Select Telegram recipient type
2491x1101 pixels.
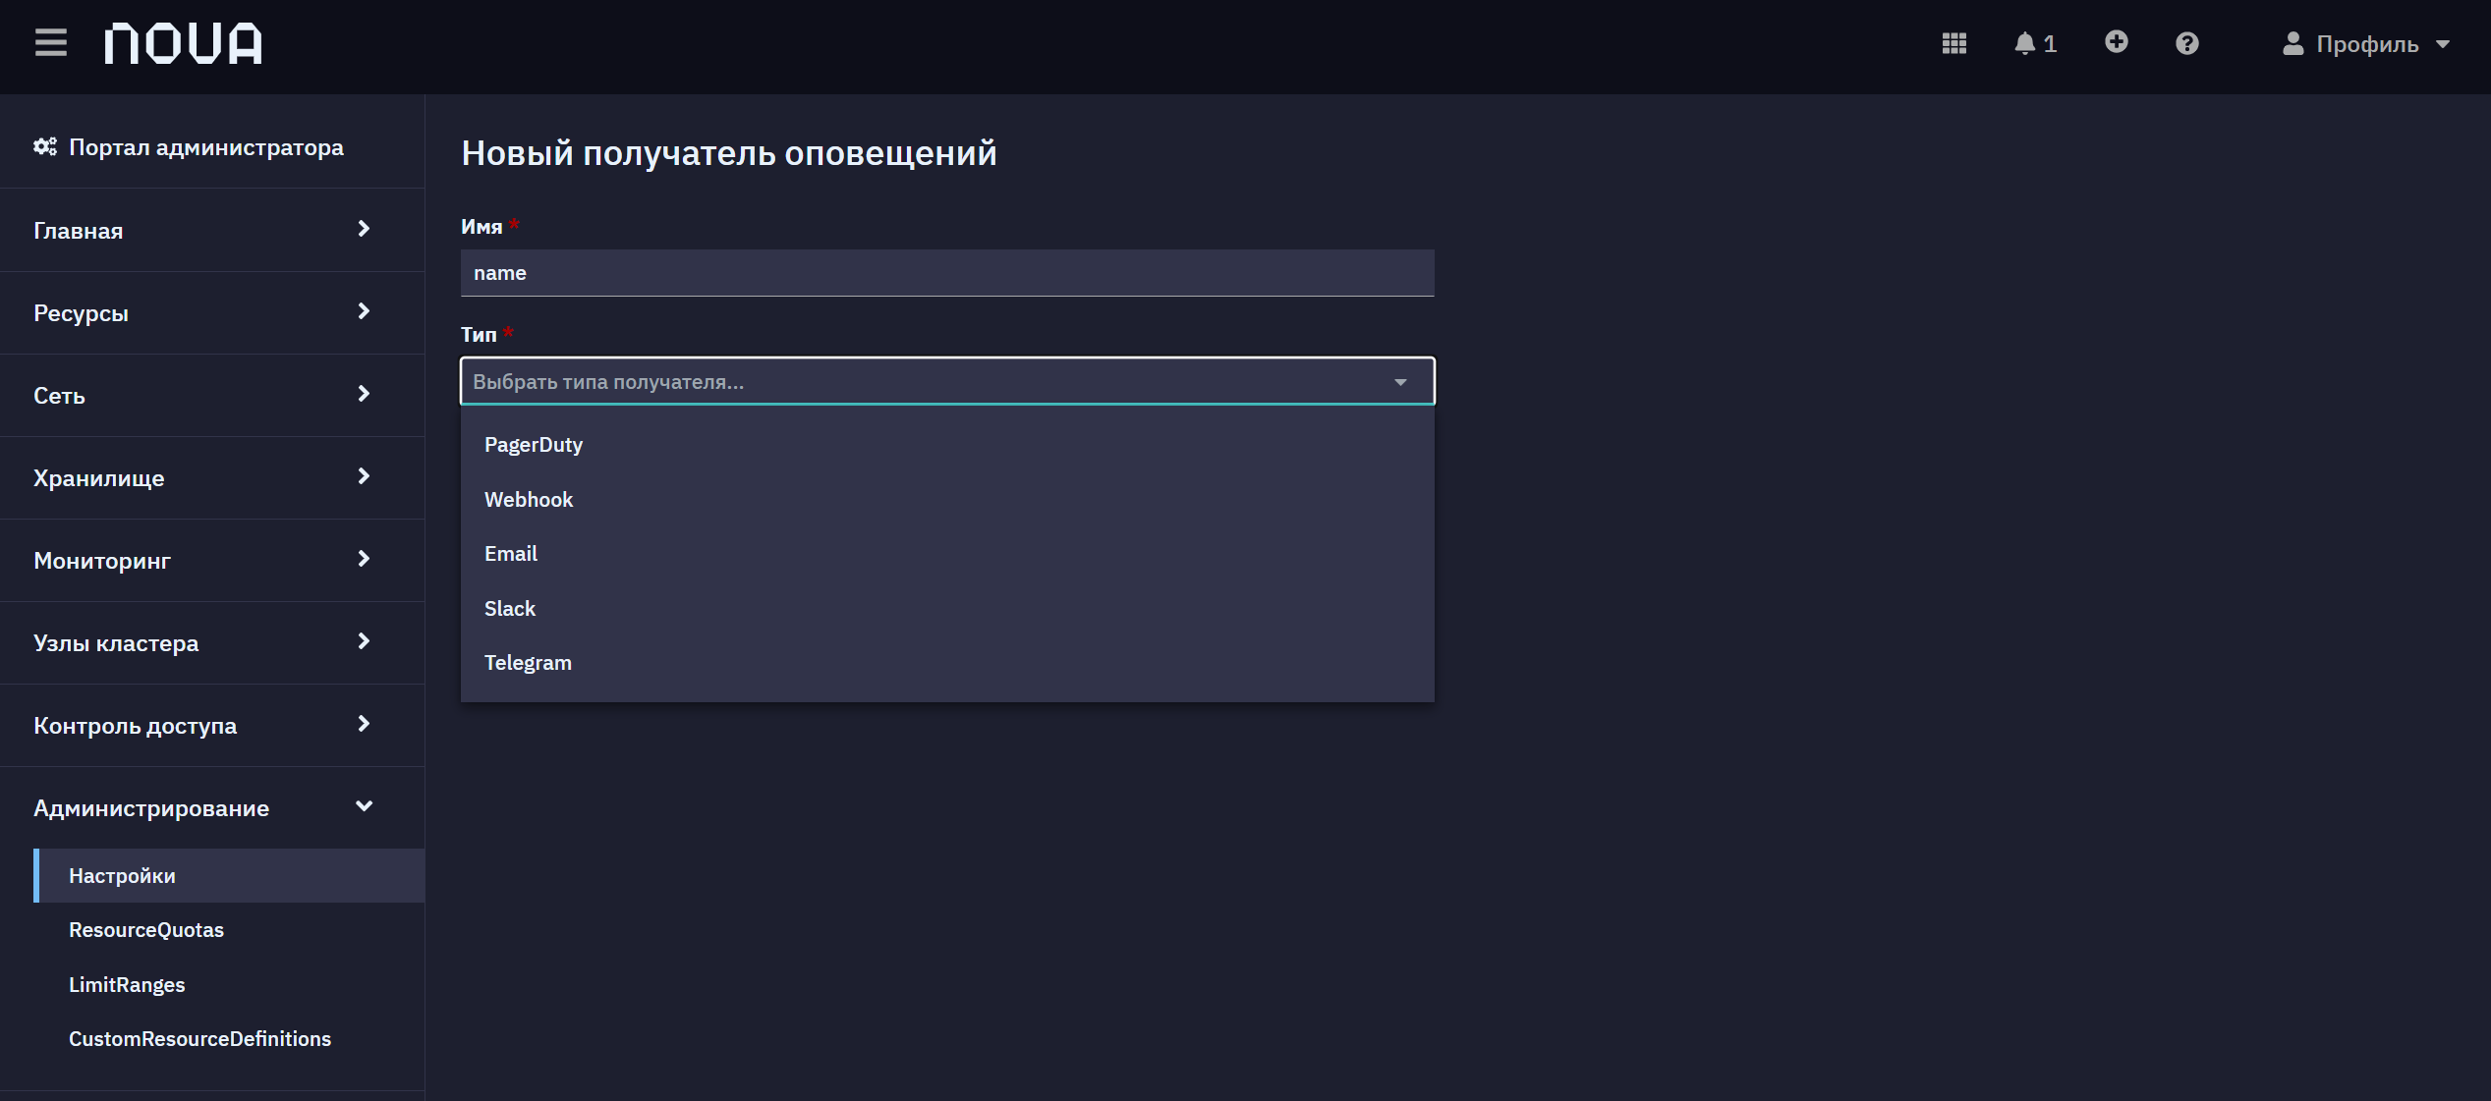point(947,662)
